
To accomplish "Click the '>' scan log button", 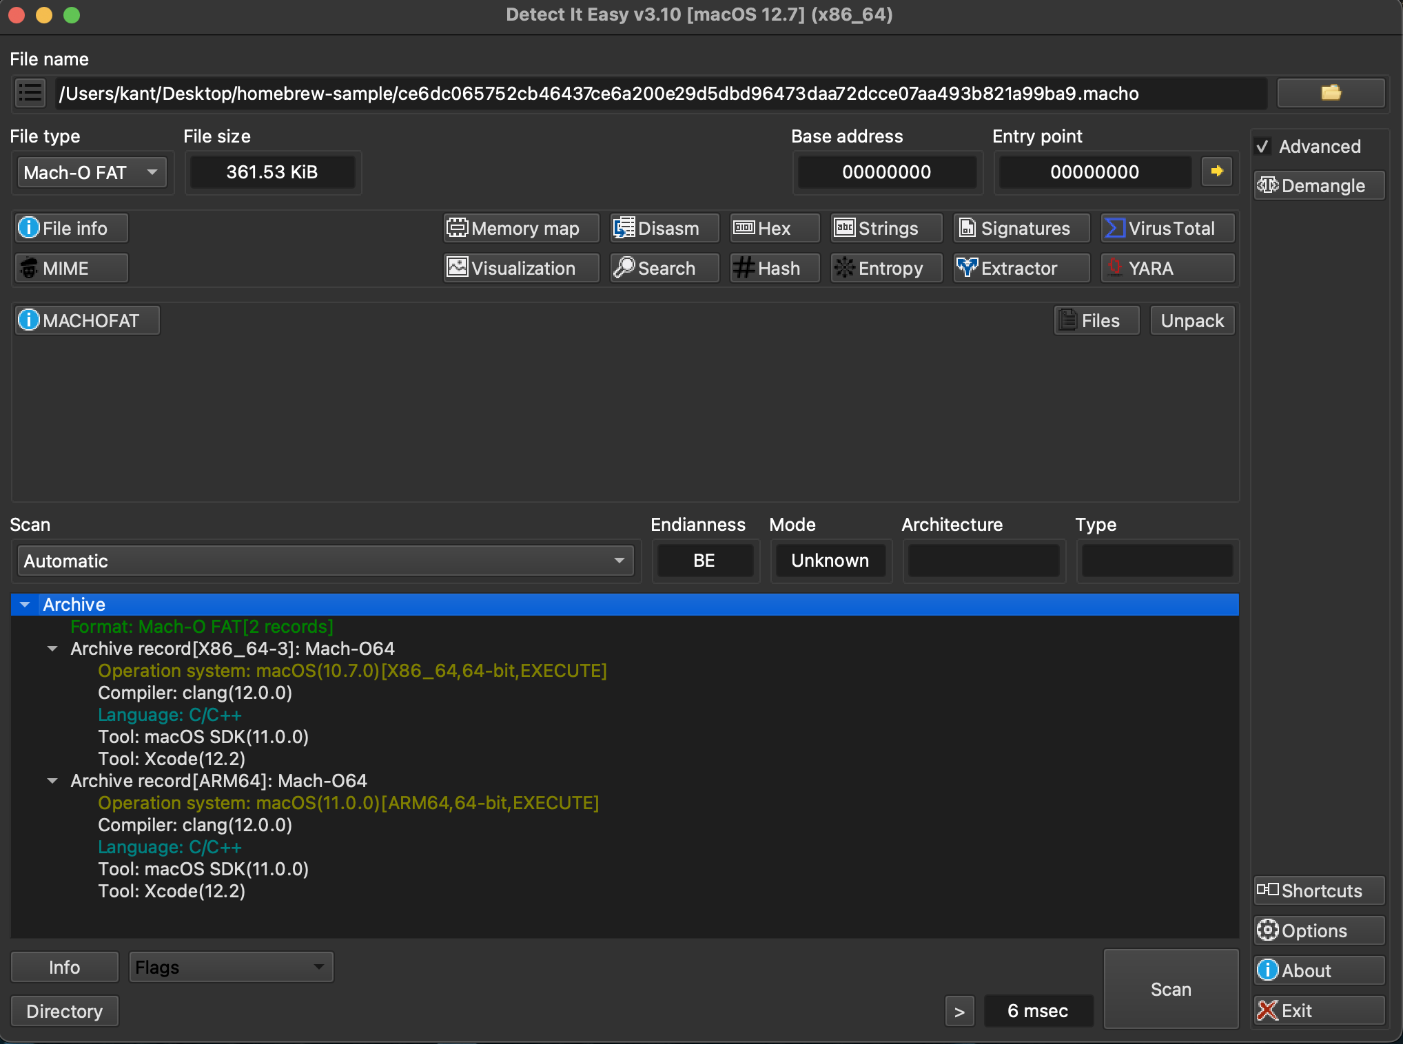I will [x=959, y=1011].
